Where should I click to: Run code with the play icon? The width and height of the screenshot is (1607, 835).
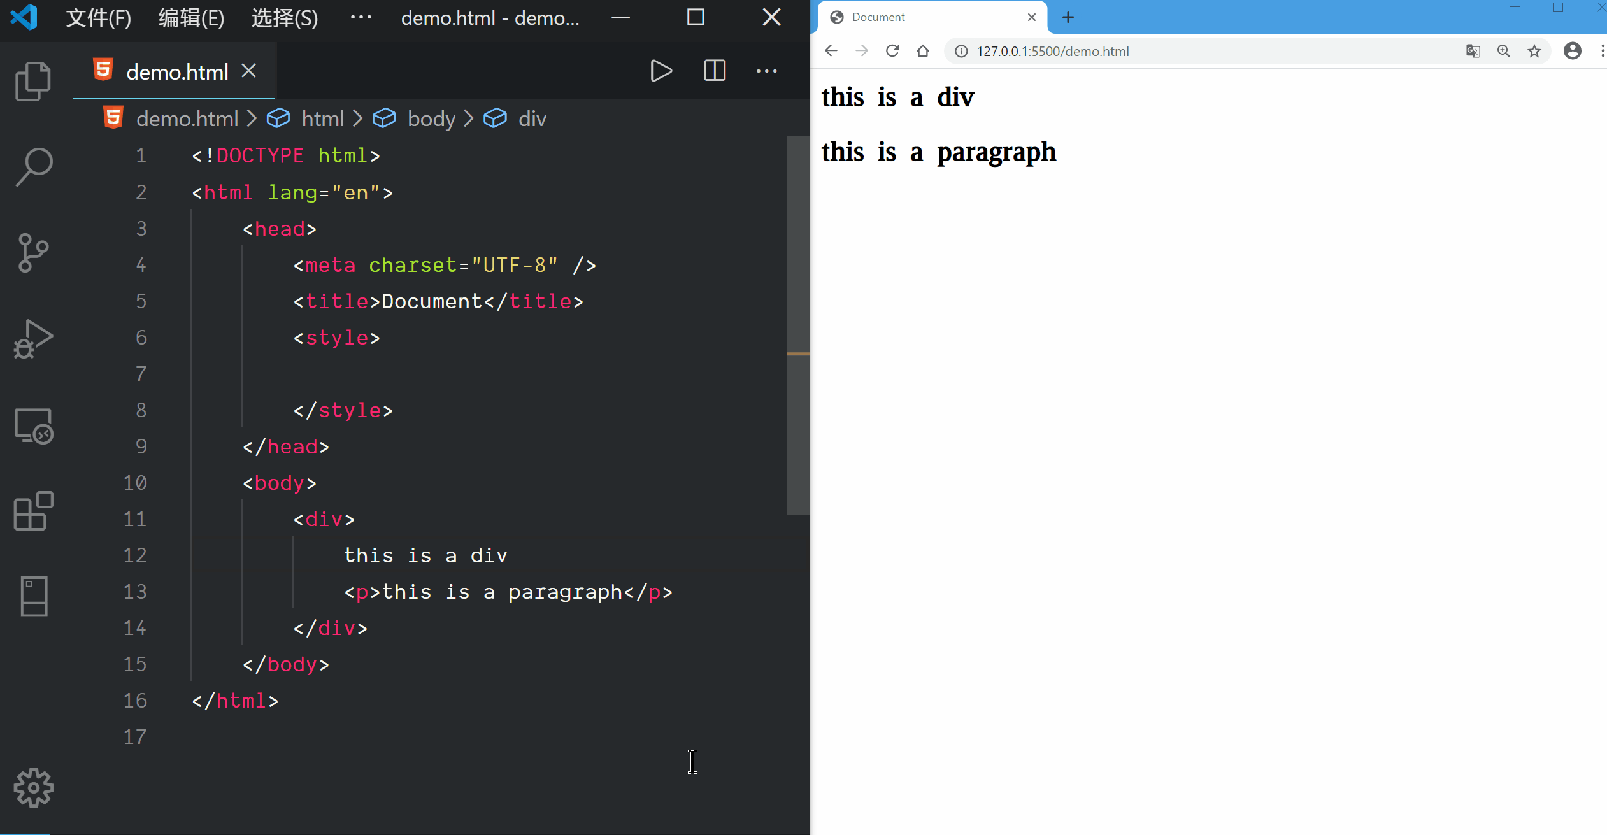(x=661, y=71)
